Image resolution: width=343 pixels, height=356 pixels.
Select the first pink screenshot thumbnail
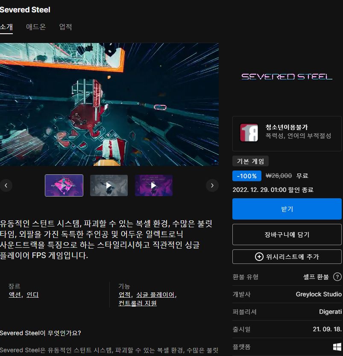pos(64,185)
